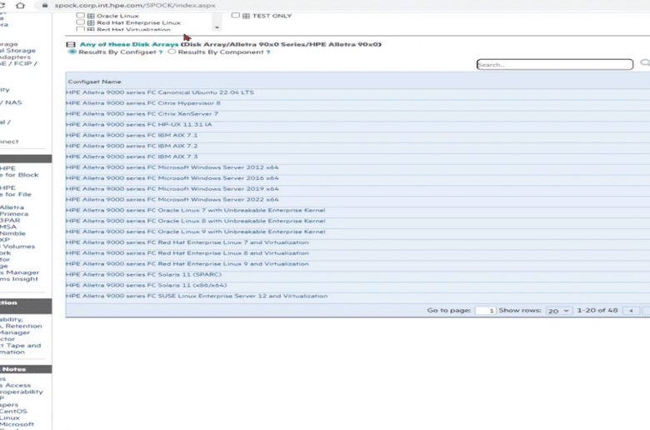
Task: Click the Oracle Linux label in OS list
Action: (x=117, y=16)
